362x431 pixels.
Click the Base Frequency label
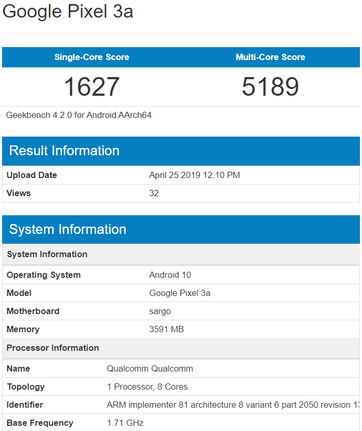coord(40,423)
